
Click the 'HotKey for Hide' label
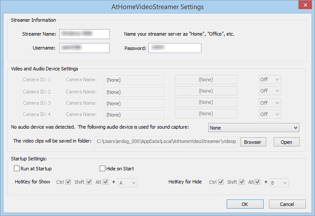click(185, 182)
